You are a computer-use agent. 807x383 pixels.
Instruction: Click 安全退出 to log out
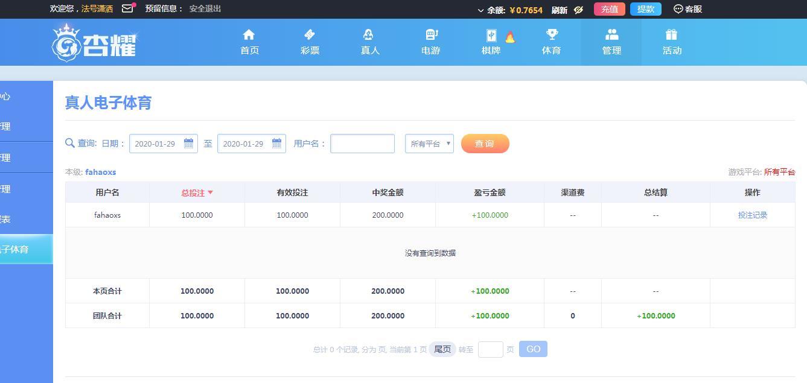205,8
